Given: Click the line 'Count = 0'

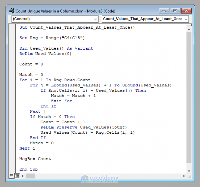Looking at the screenshot, I should [x=31, y=64].
